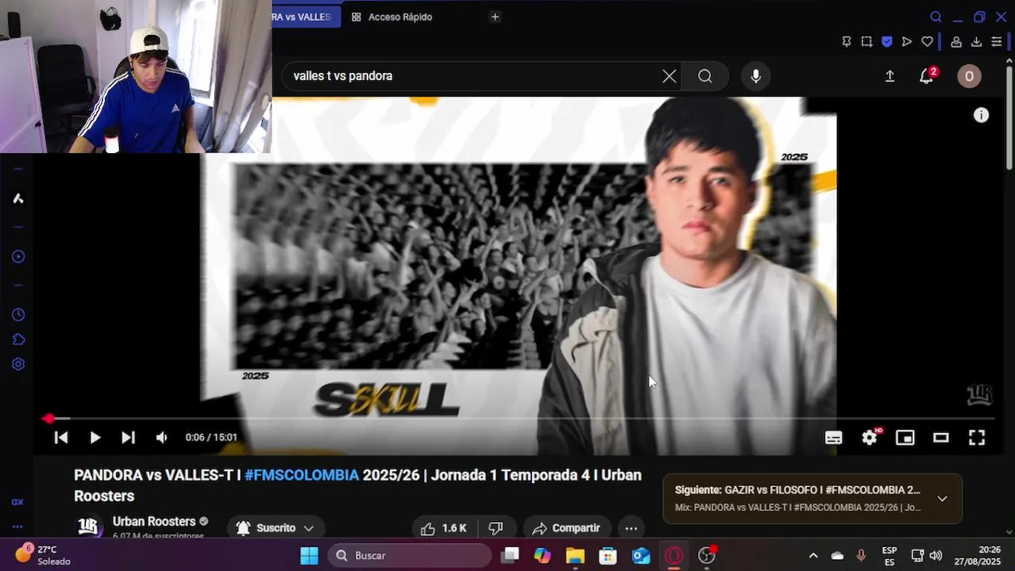
Task: Open the YouTube account avatar menu
Action: tap(969, 76)
